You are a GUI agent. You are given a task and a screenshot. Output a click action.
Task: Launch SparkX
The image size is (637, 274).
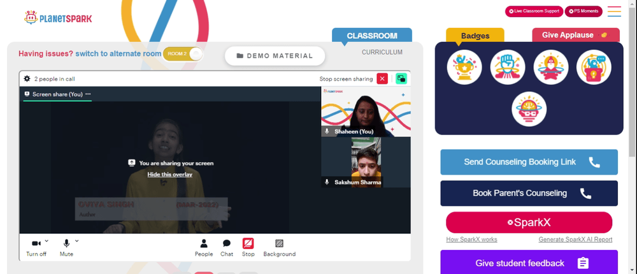[x=529, y=222]
